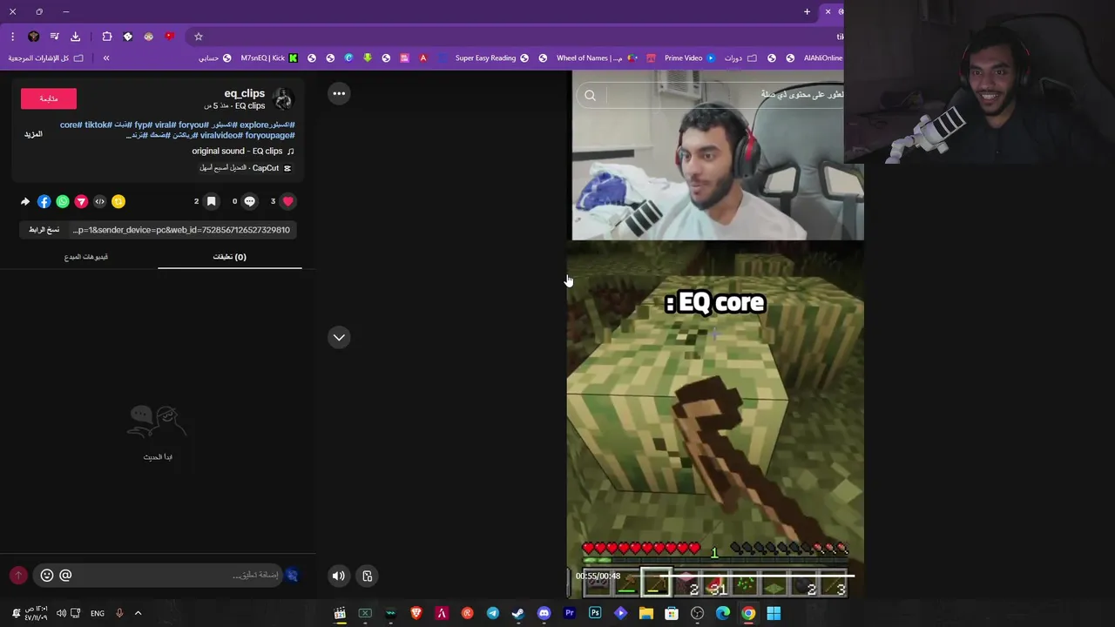Screen dimensions: 1115x627
Task: Open browser downloads icon
Action: [x=75, y=37]
